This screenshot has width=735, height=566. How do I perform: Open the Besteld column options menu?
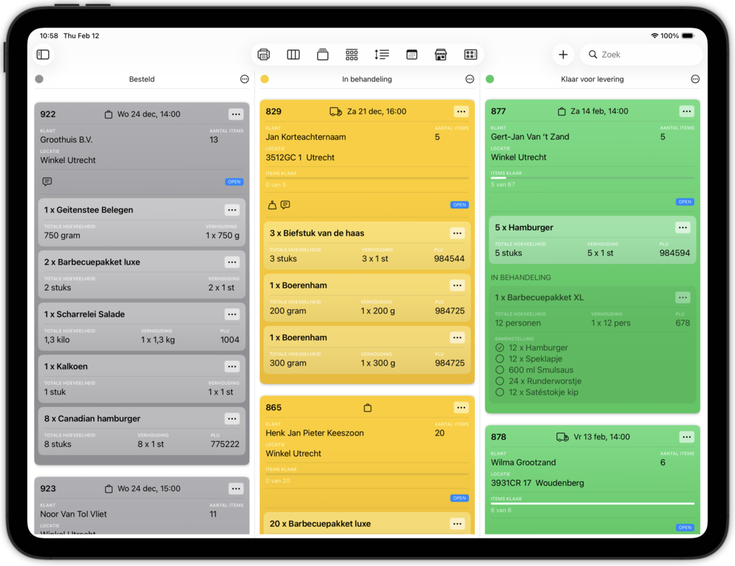coord(245,79)
